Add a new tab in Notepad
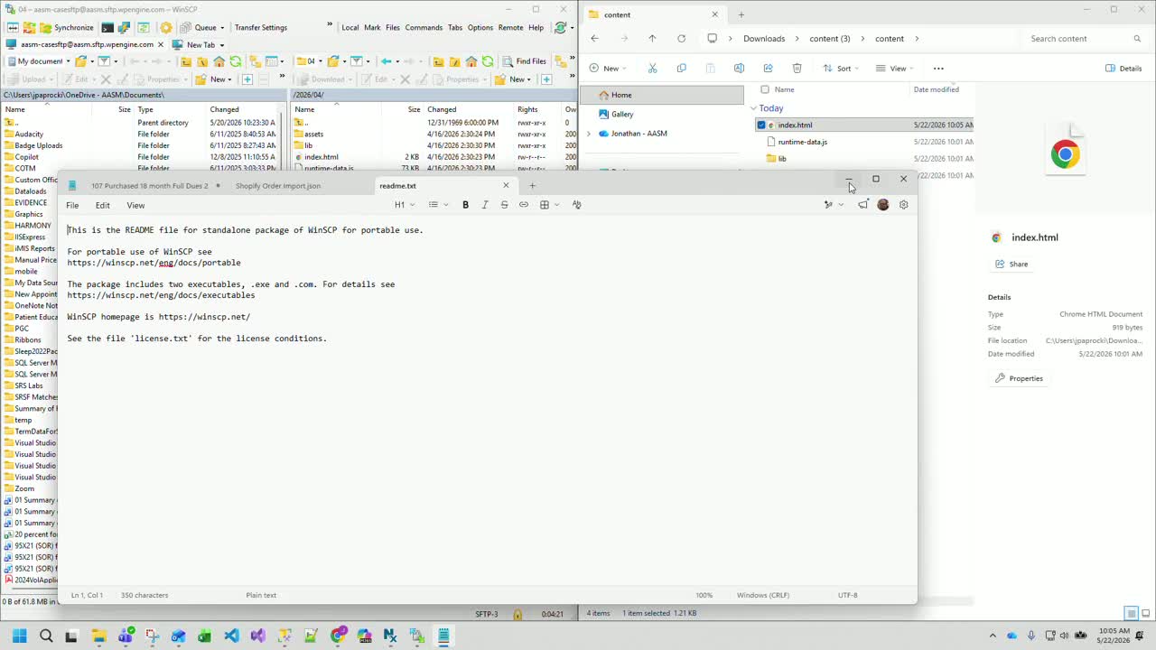 [x=532, y=186]
